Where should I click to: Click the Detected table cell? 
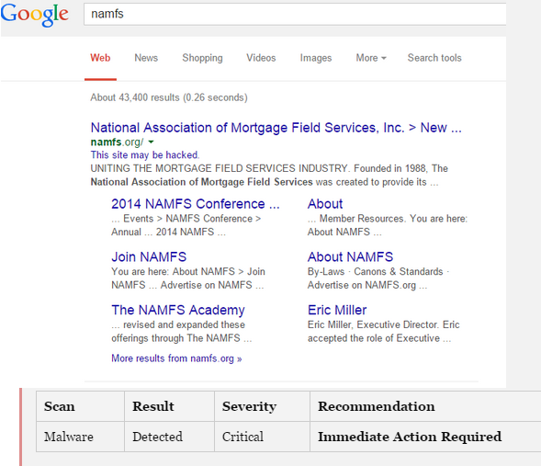tap(169, 437)
